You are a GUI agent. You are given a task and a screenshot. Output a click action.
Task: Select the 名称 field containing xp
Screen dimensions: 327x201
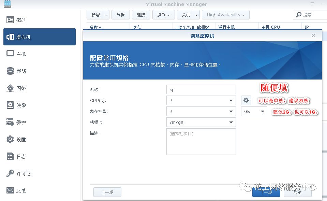pyautogui.click(x=201, y=89)
